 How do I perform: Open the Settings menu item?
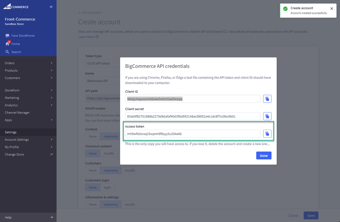[11, 132]
